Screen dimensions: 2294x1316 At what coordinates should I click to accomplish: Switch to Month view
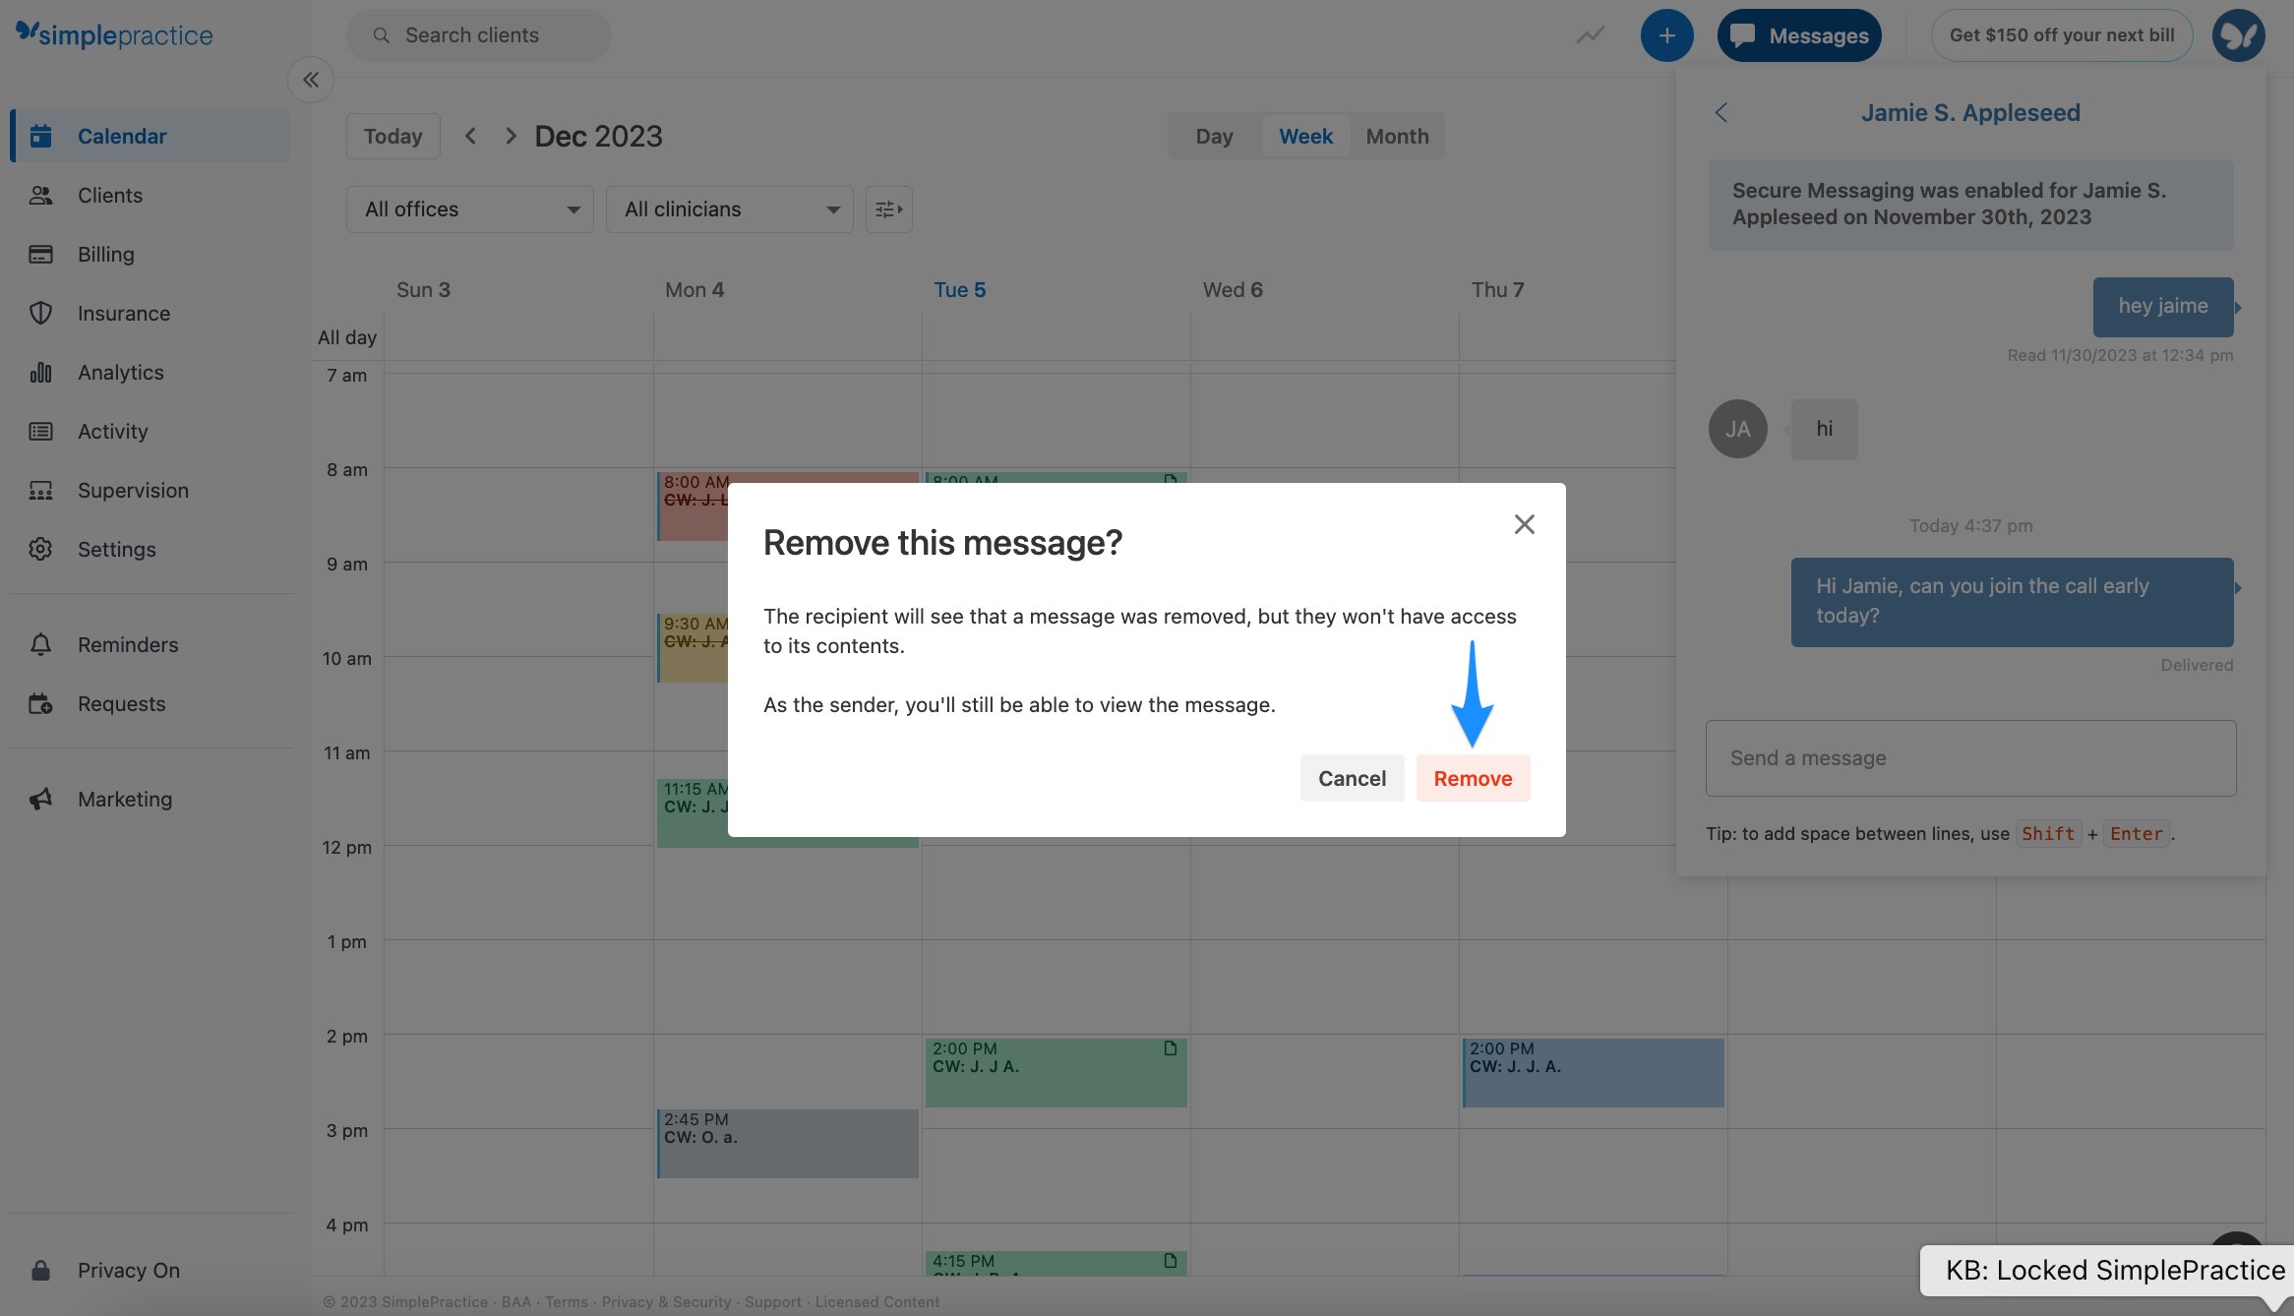click(1397, 136)
